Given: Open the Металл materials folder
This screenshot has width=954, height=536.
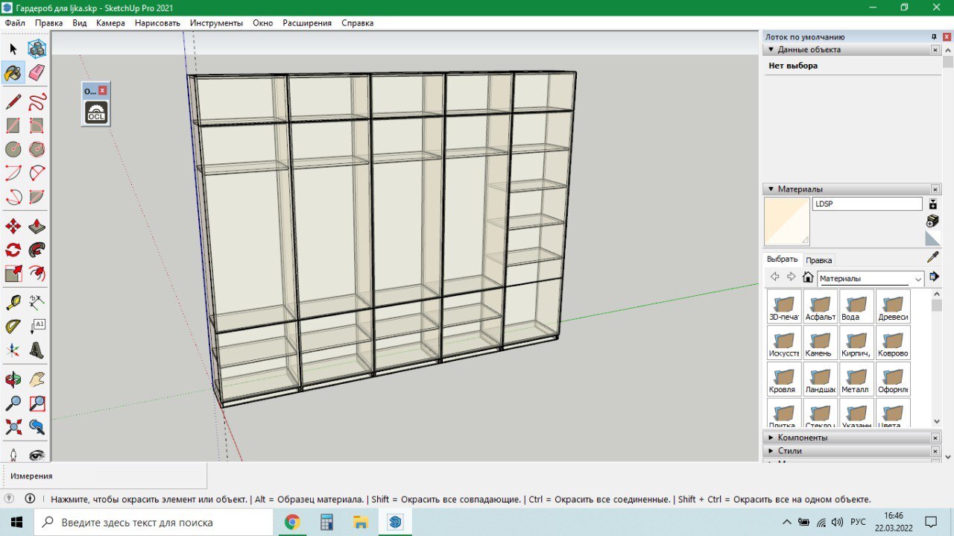Looking at the screenshot, I should pos(856,379).
